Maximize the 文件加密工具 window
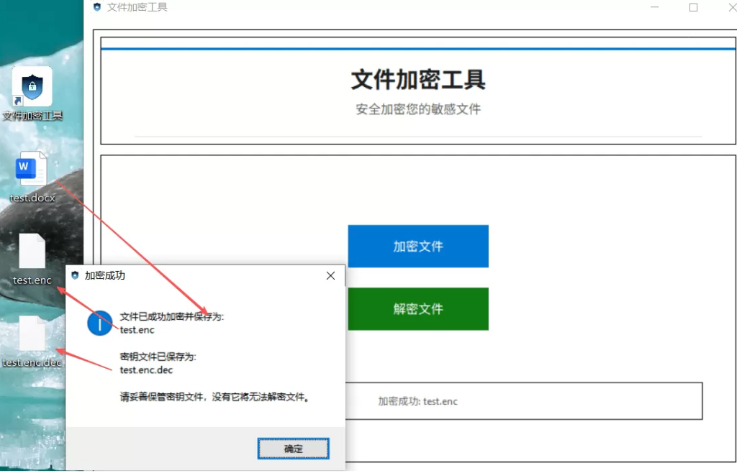This screenshot has height=473, width=737. [x=693, y=7]
